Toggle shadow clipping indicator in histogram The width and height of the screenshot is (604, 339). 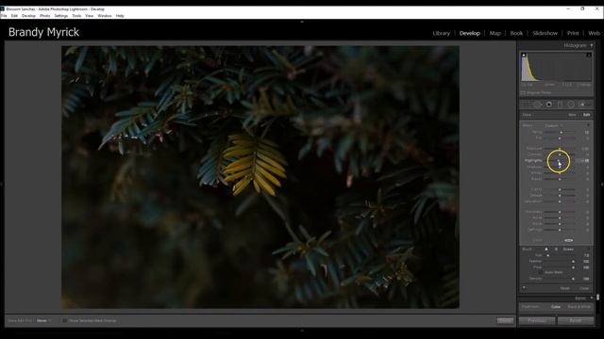pyautogui.click(x=524, y=56)
